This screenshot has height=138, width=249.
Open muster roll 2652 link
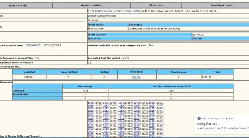(x=91, y=127)
